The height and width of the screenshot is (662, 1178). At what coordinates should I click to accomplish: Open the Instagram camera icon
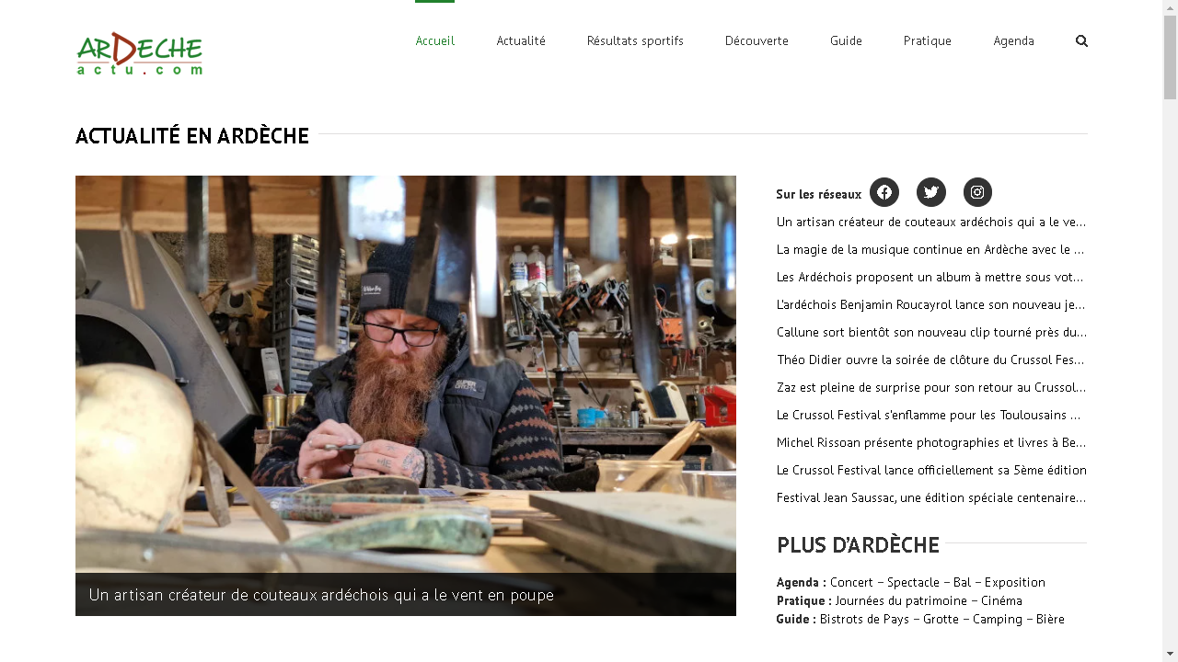(977, 192)
